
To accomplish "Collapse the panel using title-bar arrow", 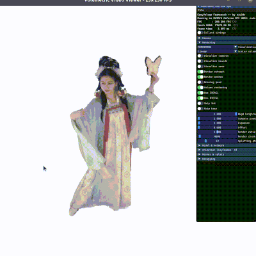I will tap(199, 6).
